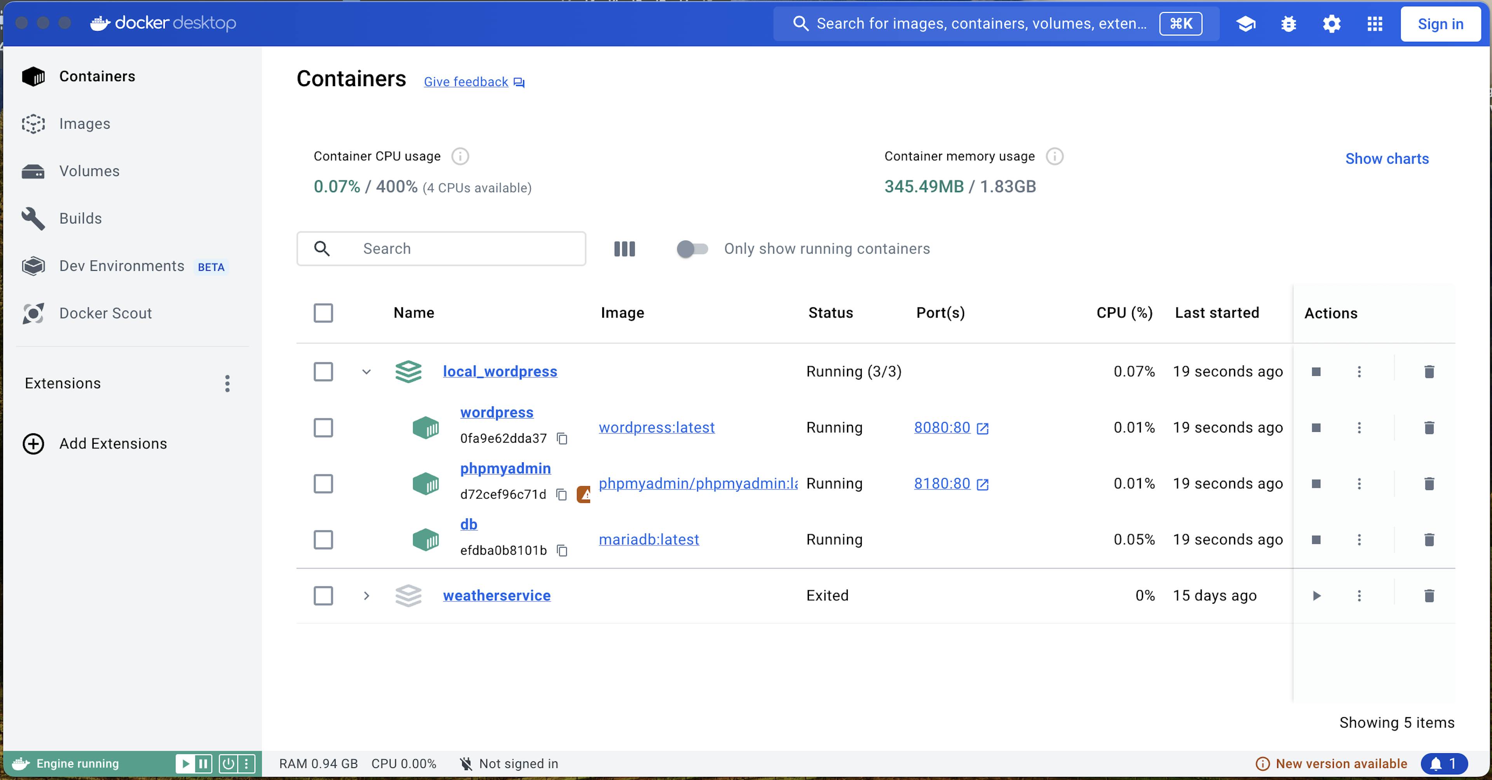Check the phpmyadmin container checkbox
1492x780 pixels.
(x=323, y=484)
